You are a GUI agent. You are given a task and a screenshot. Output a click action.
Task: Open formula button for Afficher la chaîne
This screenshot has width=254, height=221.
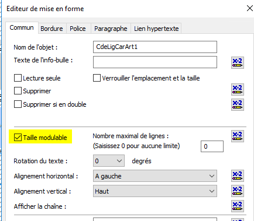click(238, 206)
